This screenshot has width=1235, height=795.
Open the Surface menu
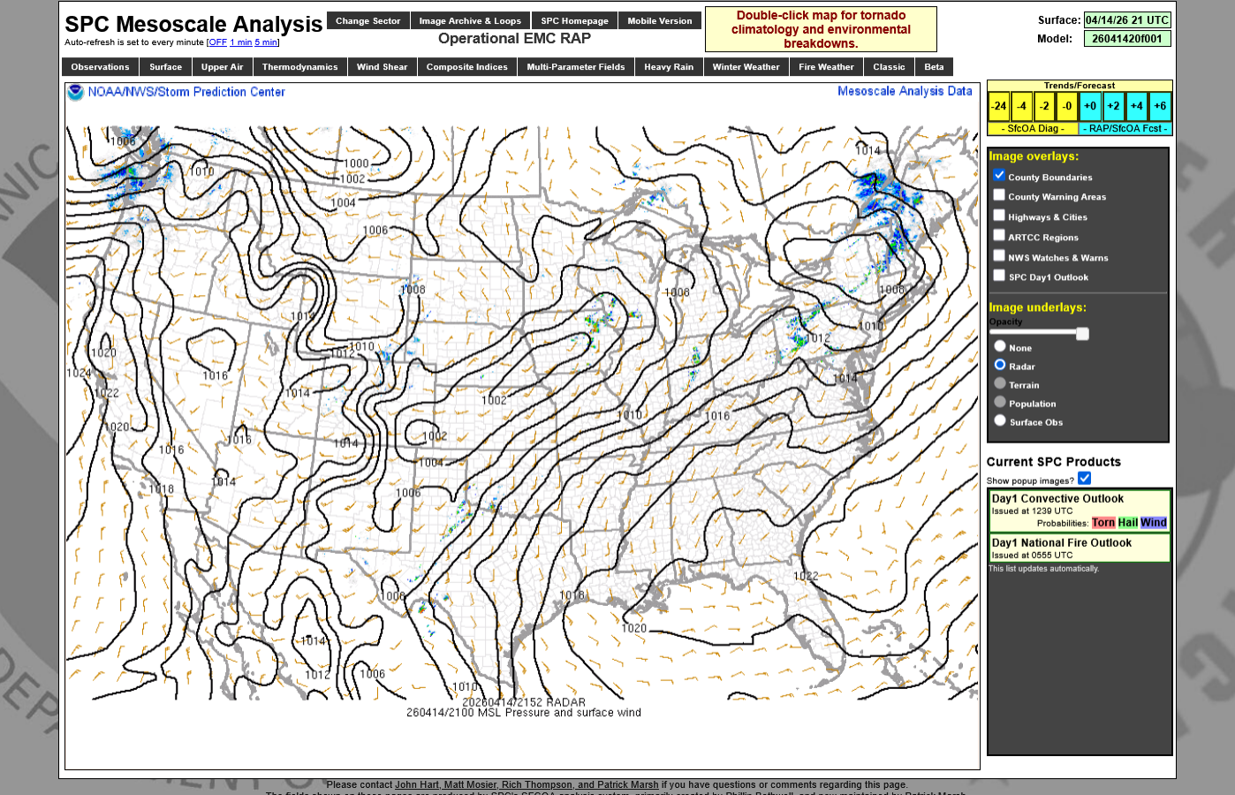165,67
